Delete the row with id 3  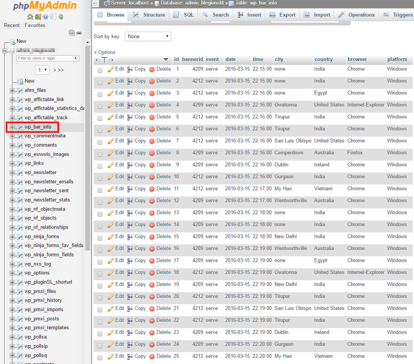[164, 93]
